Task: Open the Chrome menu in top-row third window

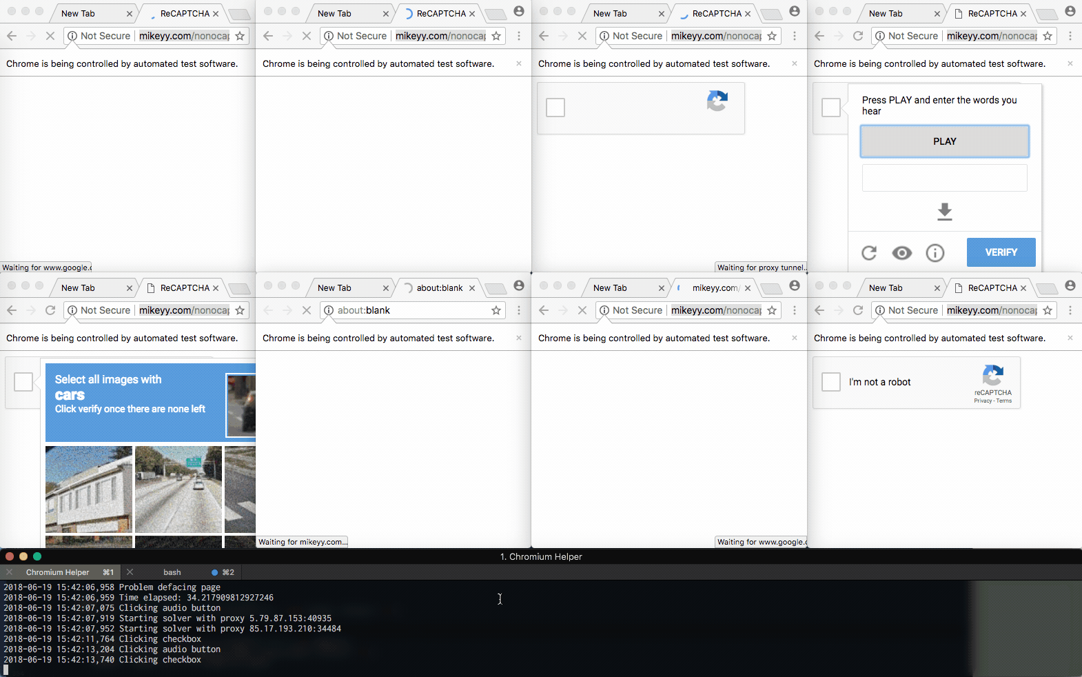Action: coord(795,36)
